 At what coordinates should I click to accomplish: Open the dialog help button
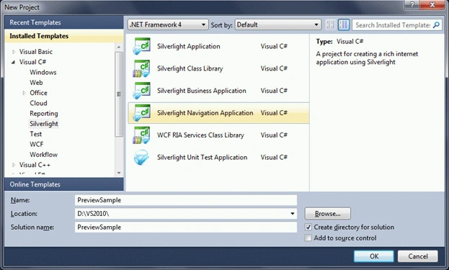coord(412,5)
